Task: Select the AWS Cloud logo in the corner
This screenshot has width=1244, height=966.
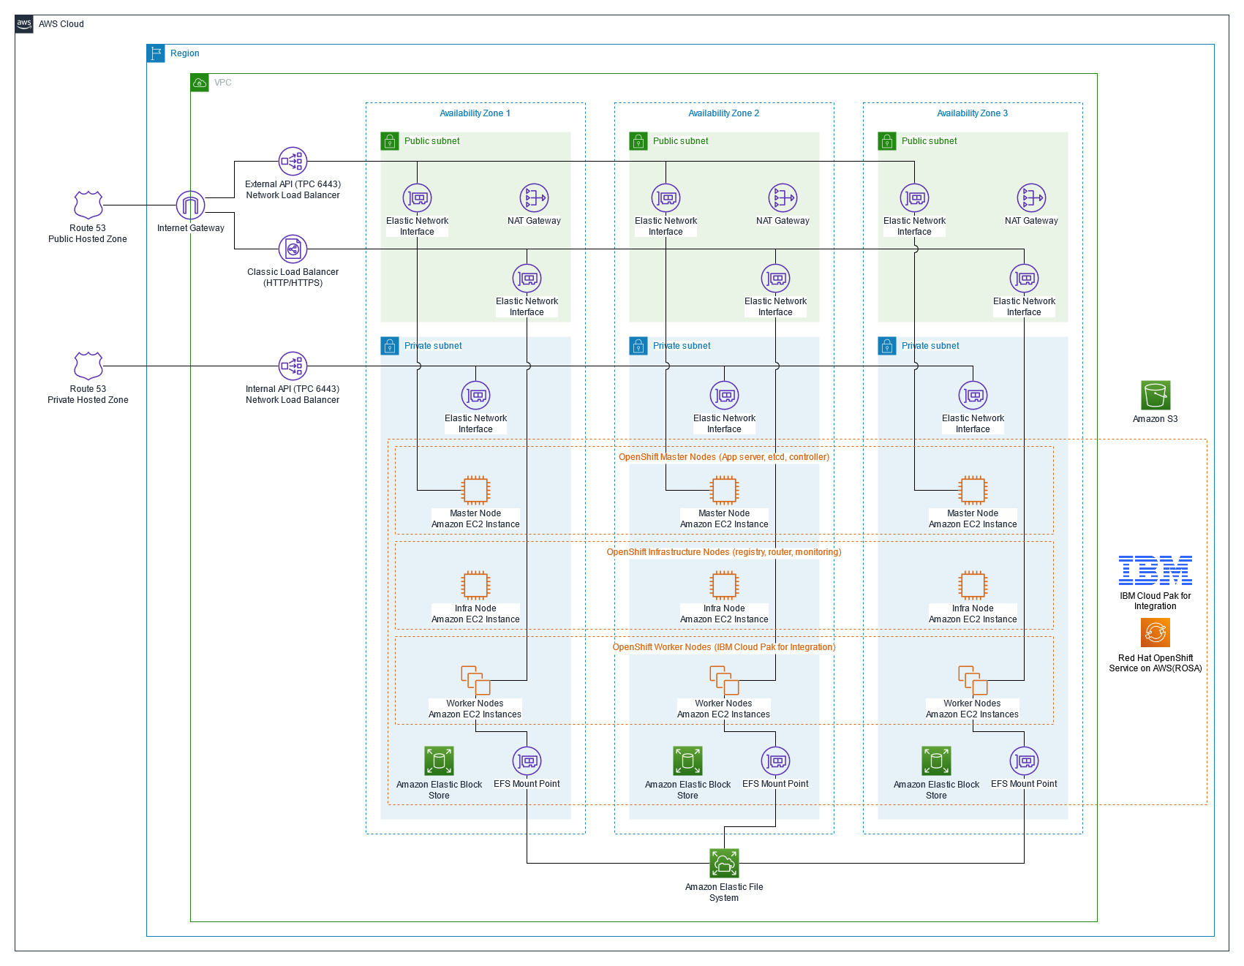Action: coord(23,24)
